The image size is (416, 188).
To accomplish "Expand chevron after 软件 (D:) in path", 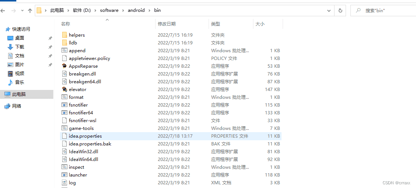I will coord(95,11).
